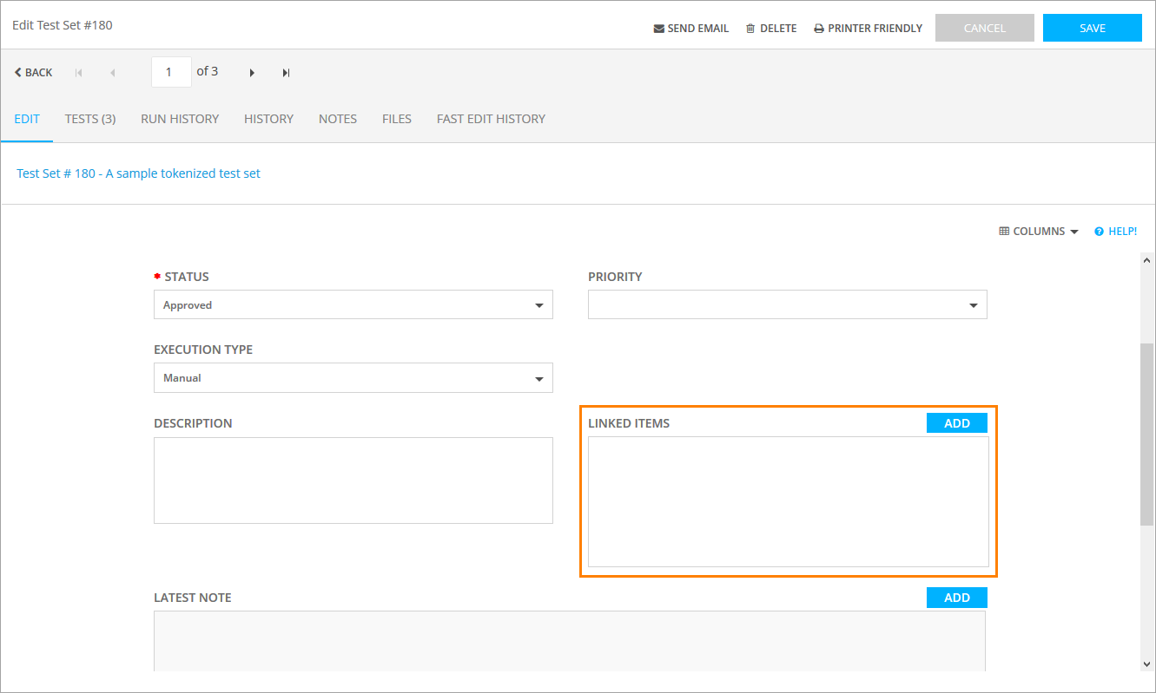The height and width of the screenshot is (693, 1156).
Task: Open the Priority dropdown
Action: coord(973,305)
